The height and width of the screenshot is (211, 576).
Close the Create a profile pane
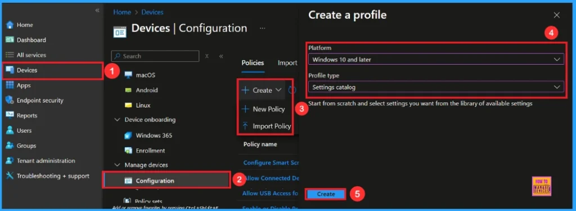556,15
